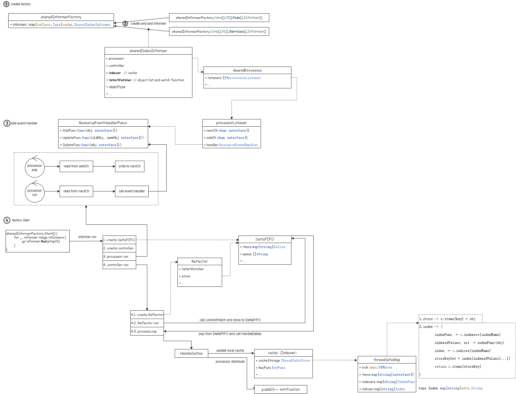This screenshot has width=516, height=394.
Task: Click the queue []string row
Action: 265,254
